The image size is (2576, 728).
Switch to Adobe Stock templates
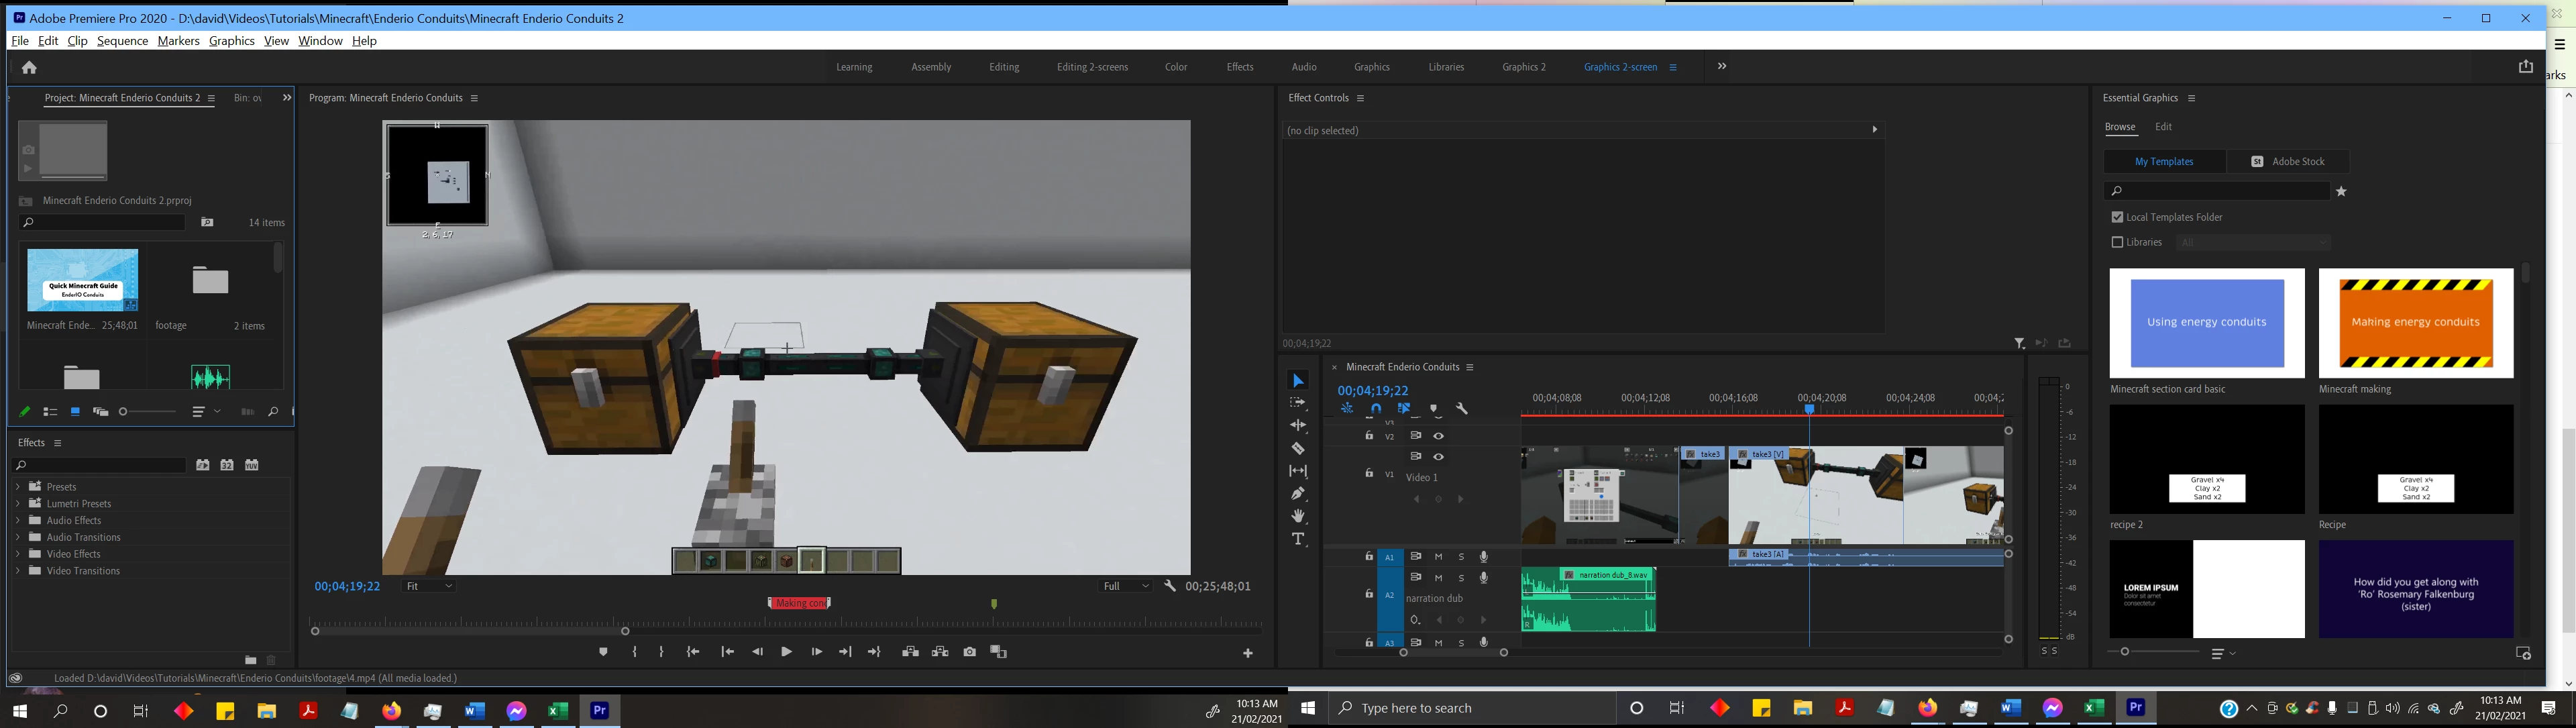coord(2288,161)
